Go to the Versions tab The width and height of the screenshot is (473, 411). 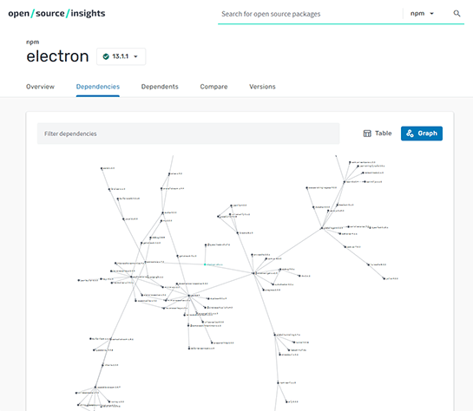[x=262, y=87]
